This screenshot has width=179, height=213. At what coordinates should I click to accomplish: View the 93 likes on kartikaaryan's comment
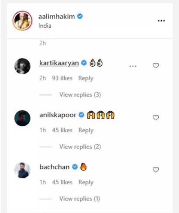63,78
